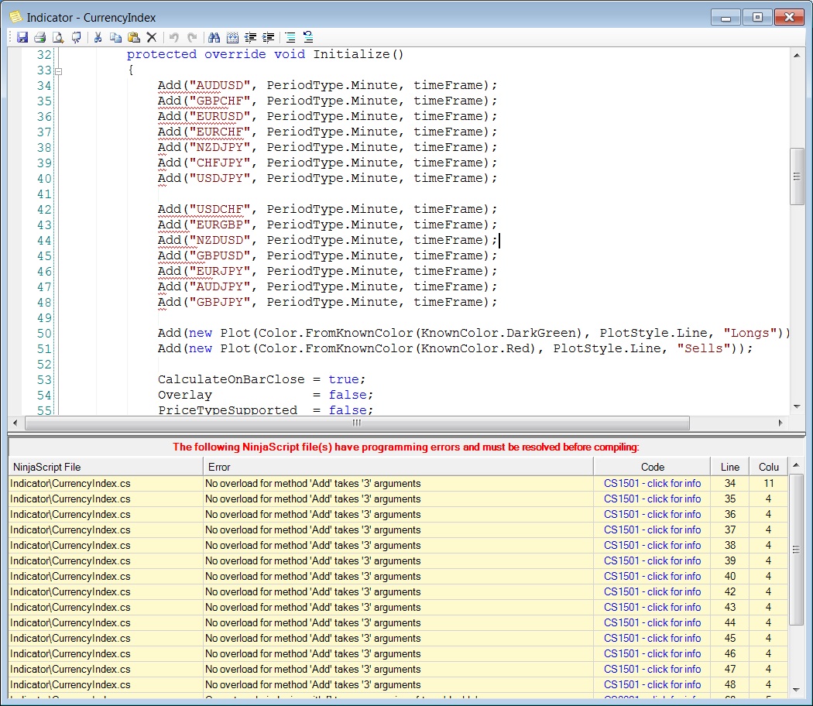Collapse the code block at line 33
Screen dimensions: 813x706
point(59,71)
